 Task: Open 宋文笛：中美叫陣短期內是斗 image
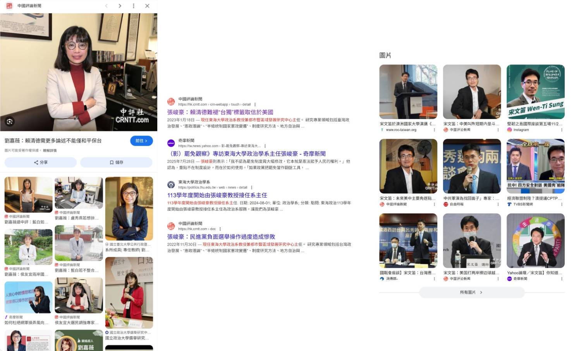pyautogui.click(x=472, y=92)
